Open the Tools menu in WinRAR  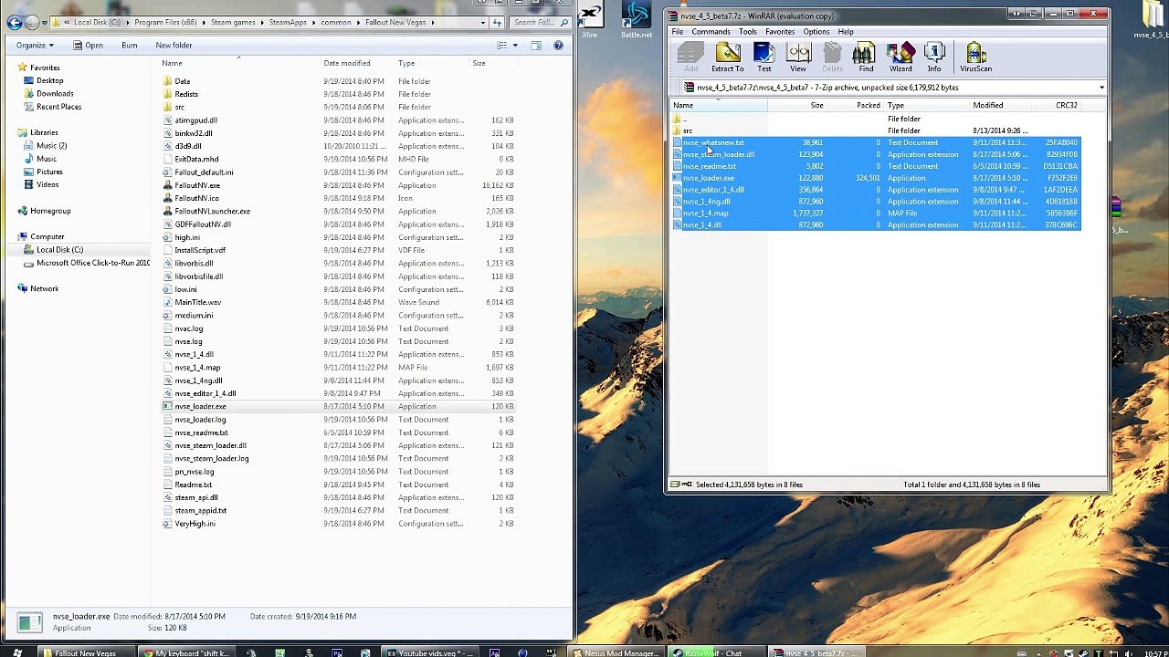point(747,32)
